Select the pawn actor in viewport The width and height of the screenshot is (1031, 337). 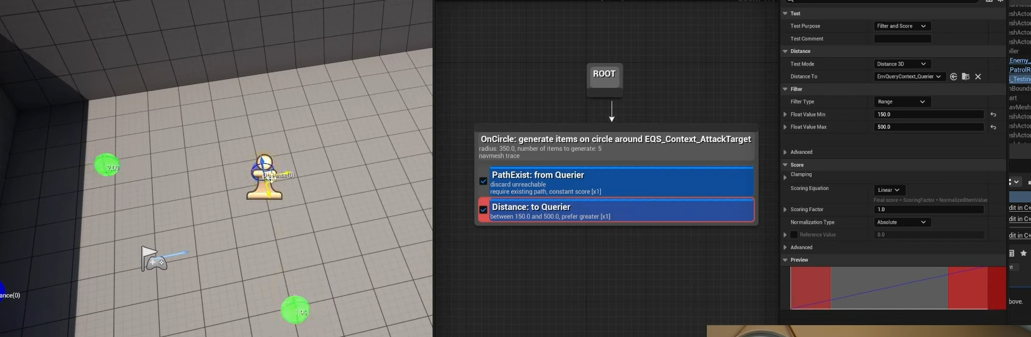click(265, 178)
